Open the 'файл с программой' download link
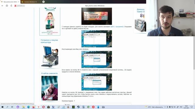Viewport: 195px width, 109px height. [x=117, y=27]
